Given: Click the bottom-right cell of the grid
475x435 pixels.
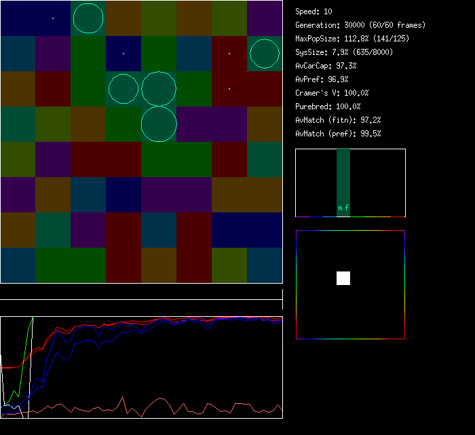Looking at the screenshot, I should point(265,265).
